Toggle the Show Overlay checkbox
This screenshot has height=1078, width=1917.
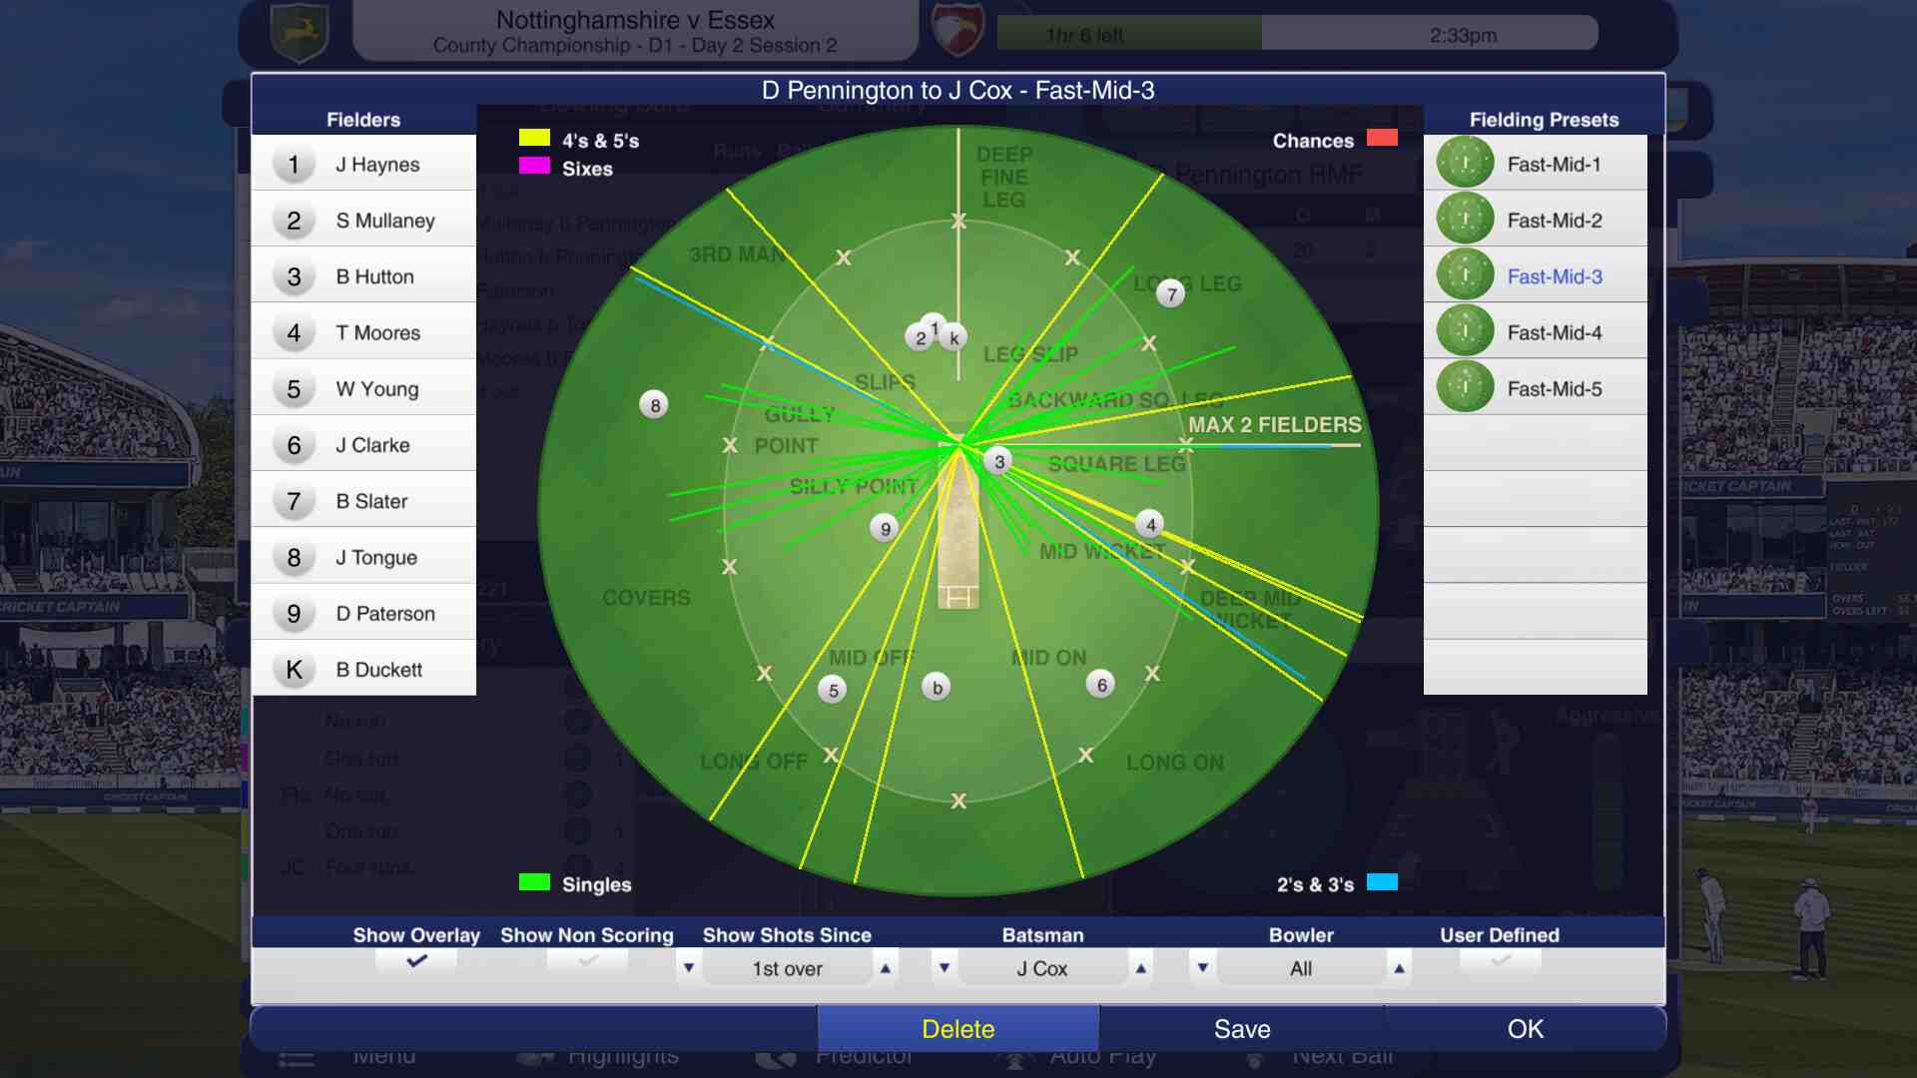pyautogui.click(x=416, y=961)
